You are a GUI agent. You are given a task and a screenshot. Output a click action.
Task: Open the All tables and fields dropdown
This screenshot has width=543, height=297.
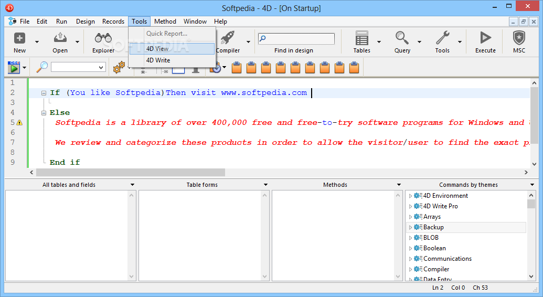132,185
